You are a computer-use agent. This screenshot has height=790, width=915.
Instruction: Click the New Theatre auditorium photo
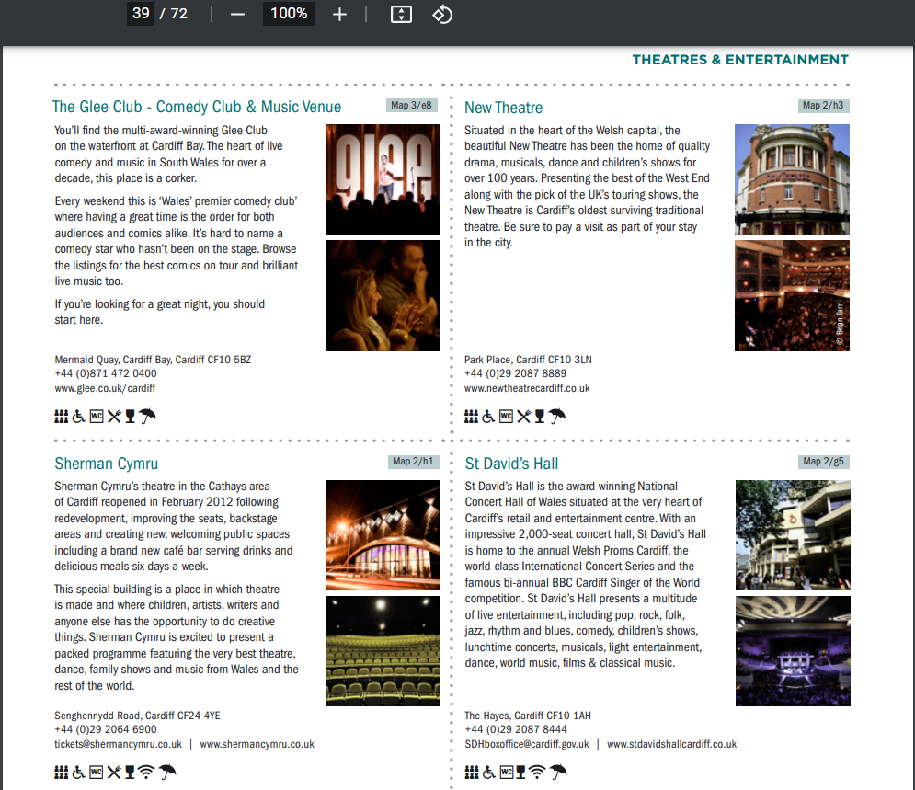792,296
